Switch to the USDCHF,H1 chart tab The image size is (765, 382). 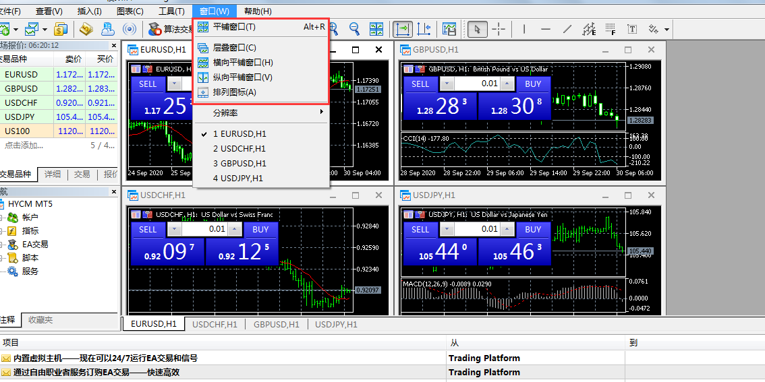[215, 324]
